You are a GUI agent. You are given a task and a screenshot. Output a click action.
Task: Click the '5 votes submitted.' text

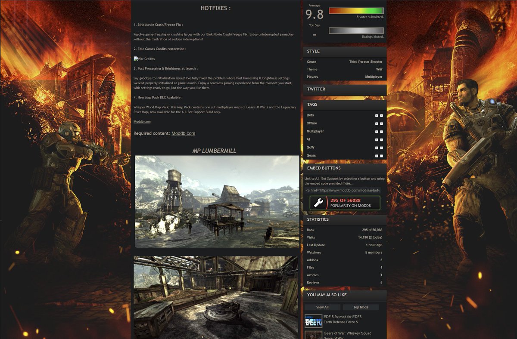tap(370, 17)
